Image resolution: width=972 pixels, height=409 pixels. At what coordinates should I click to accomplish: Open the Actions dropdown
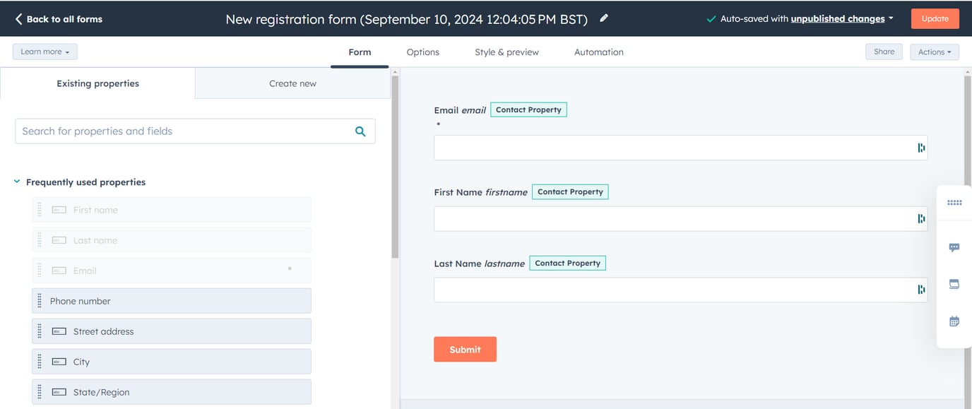click(x=934, y=51)
